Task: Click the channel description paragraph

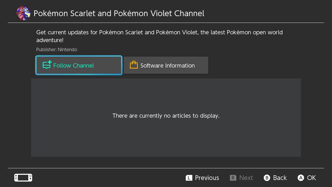Action: click(159, 36)
